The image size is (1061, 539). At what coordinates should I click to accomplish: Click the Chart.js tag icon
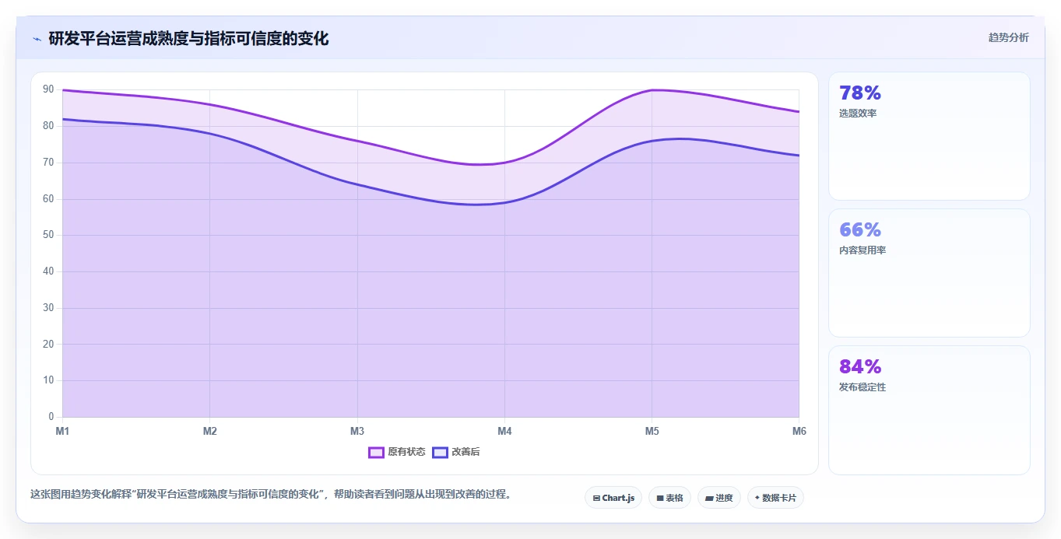tap(596, 498)
